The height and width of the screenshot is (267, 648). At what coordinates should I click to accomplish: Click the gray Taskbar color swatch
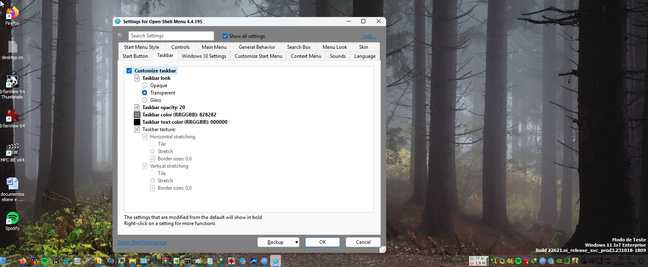(137, 115)
